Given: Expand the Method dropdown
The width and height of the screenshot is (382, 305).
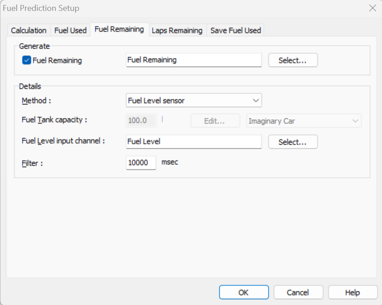Looking at the screenshot, I should tap(193, 100).
